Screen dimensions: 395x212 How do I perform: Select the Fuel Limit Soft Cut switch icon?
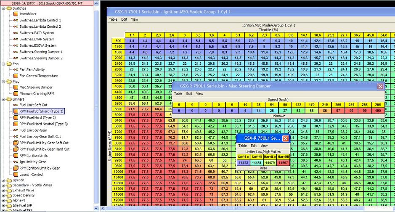click(x=16, y=105)
